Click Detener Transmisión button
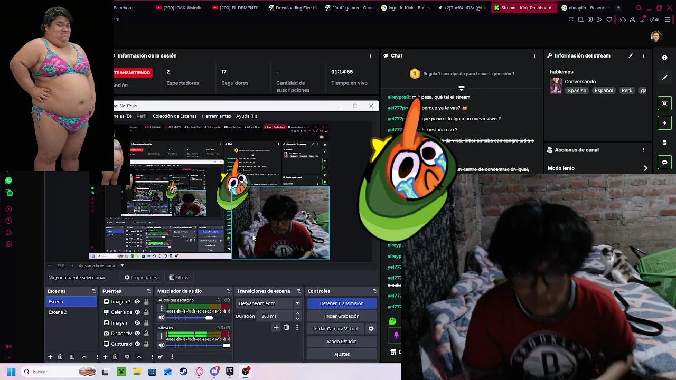Screen dimensions: 676x380 (342, 303)
